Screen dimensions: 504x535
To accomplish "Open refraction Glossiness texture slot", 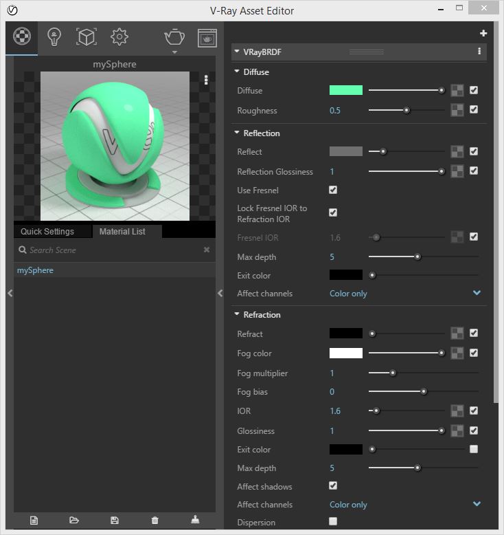I will tap(457, 430).
